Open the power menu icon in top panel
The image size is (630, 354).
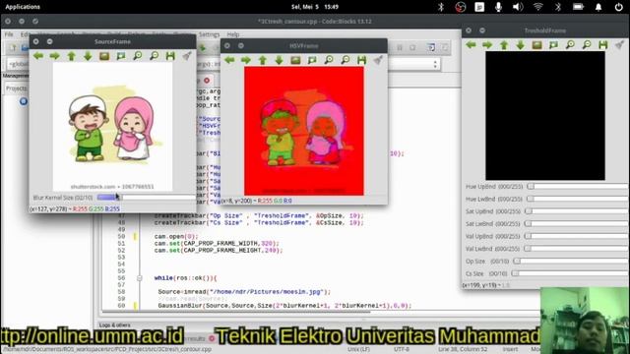(619, 7)
